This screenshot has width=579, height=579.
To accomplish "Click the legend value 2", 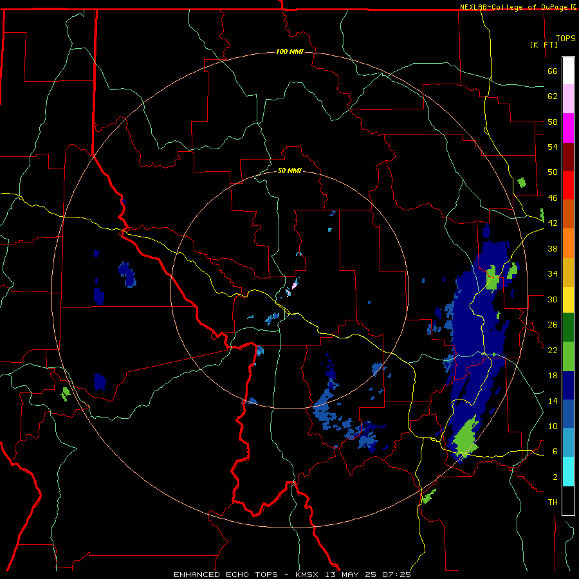I will click(x=555, y=477).
